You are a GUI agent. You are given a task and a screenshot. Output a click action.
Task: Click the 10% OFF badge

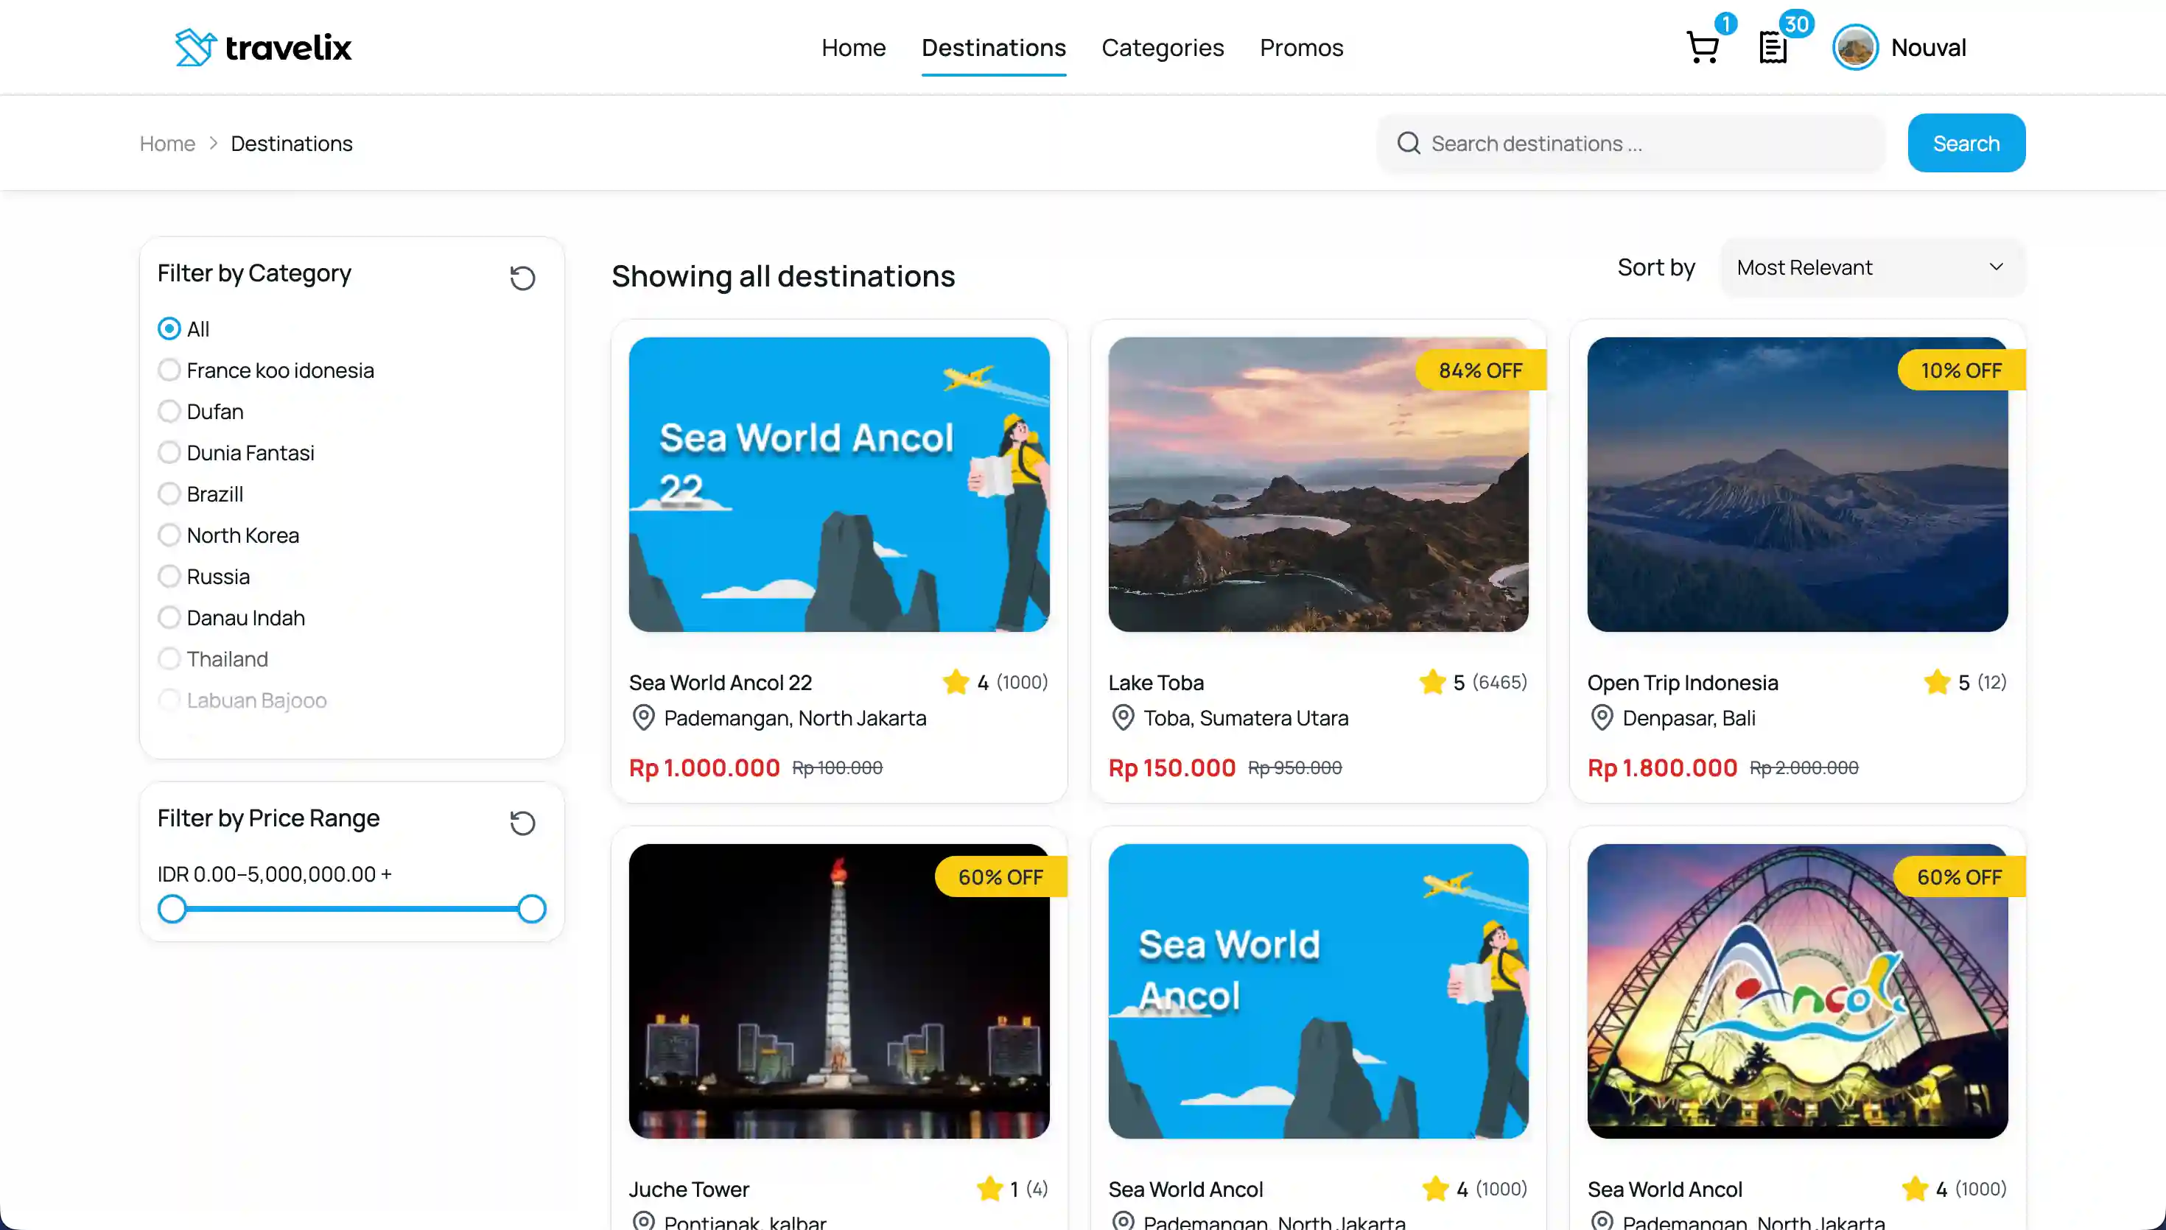point(1960,370)
